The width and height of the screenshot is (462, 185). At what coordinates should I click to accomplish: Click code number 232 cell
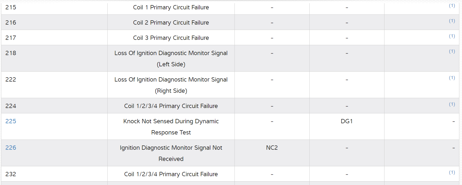[11, 174]
